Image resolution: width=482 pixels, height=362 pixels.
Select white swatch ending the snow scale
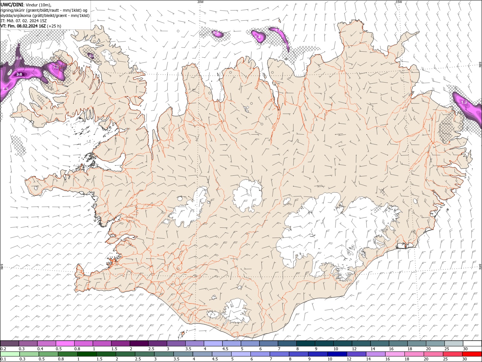coord(472,344)
